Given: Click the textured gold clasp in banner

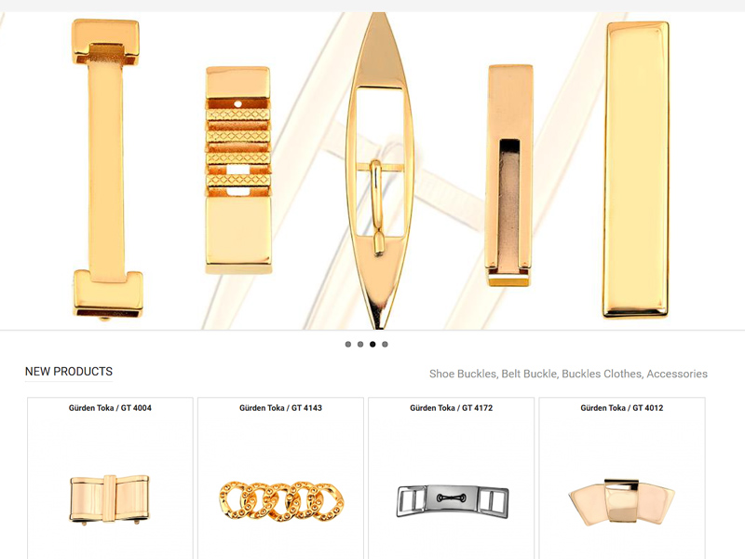Looking at the screenshot, I should click(238, 170).
